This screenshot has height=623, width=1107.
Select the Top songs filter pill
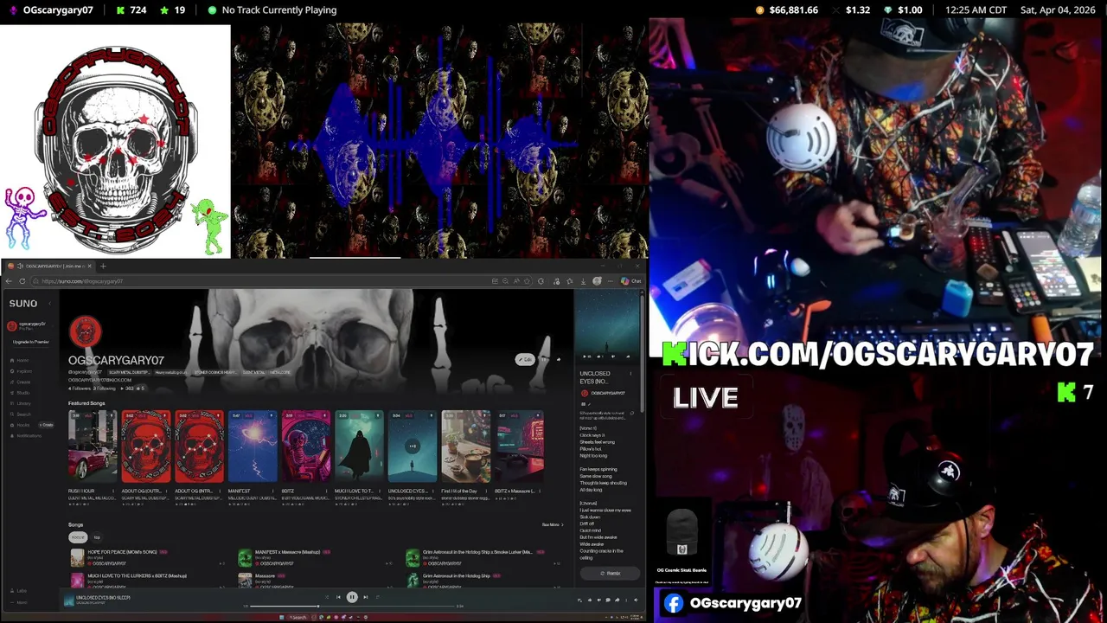(97, 537)
